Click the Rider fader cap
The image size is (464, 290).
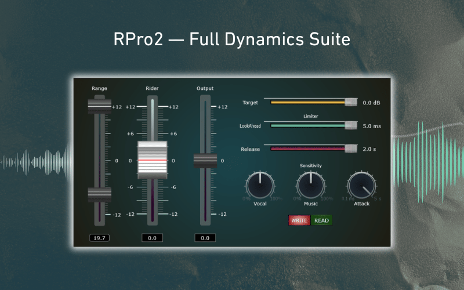153,160
